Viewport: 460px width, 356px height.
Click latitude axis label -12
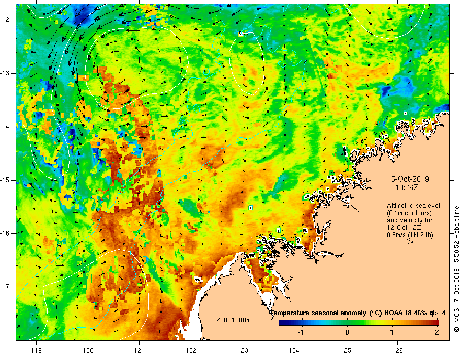point(6,20)
